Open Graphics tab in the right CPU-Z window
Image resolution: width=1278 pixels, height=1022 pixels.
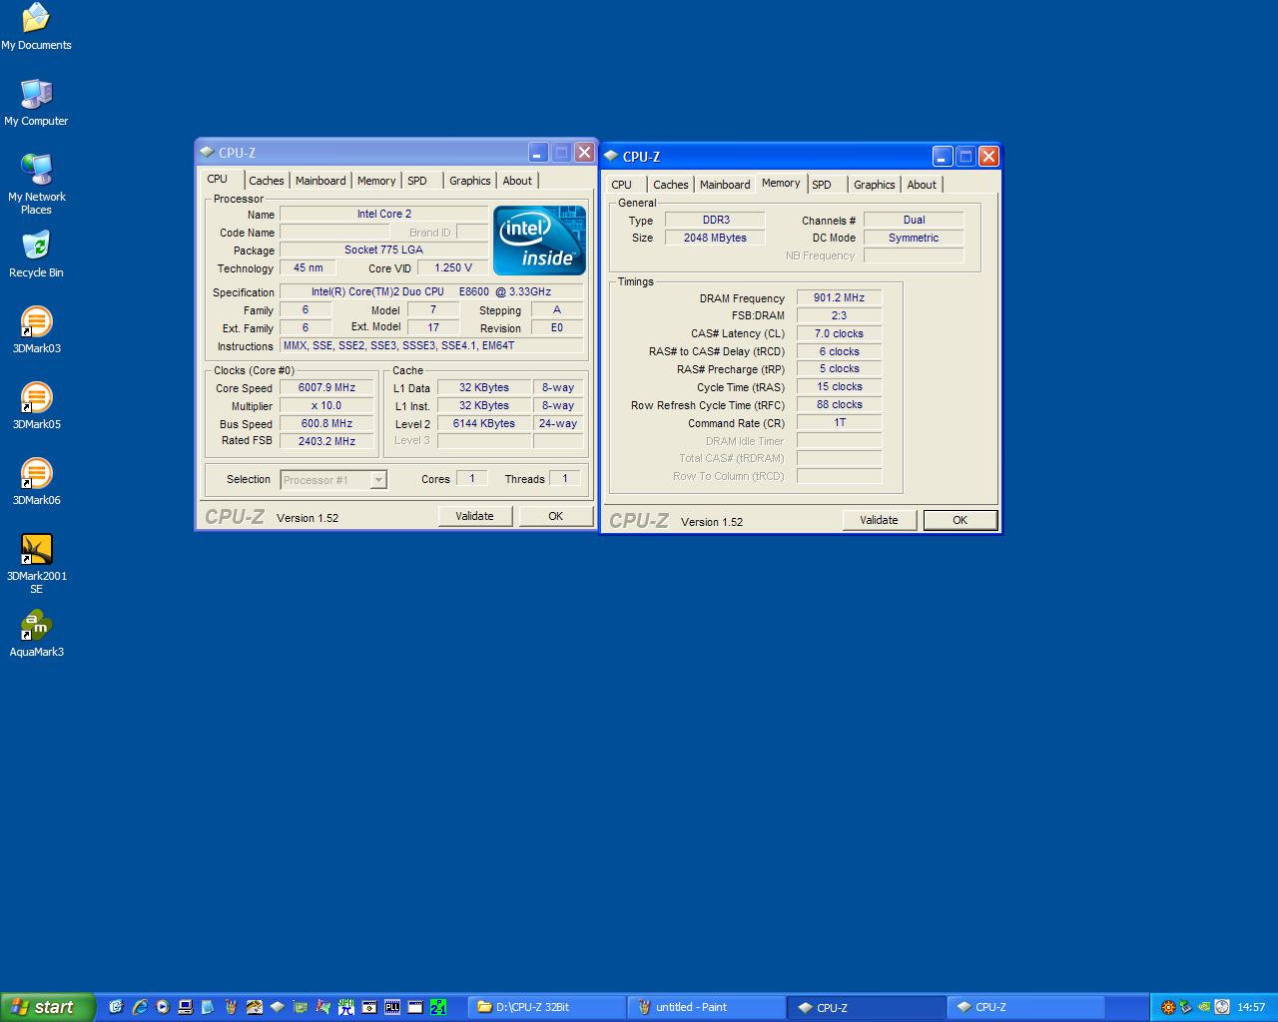click(x=875, y=185)
